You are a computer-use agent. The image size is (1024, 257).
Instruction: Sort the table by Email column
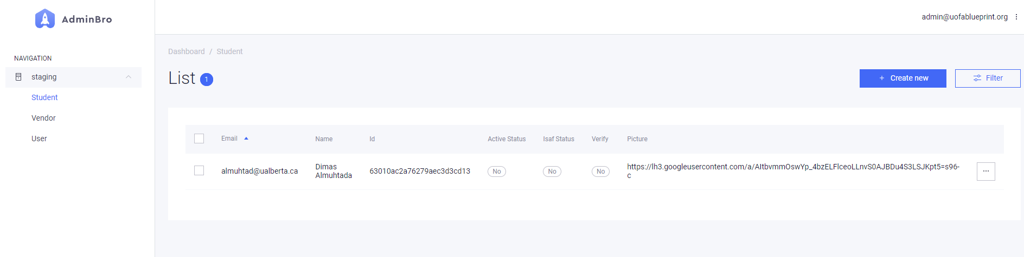pos(229,139)
